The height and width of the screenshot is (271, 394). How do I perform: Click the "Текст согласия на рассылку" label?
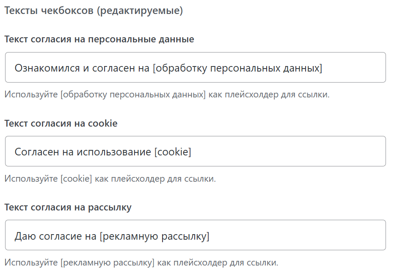68,207
